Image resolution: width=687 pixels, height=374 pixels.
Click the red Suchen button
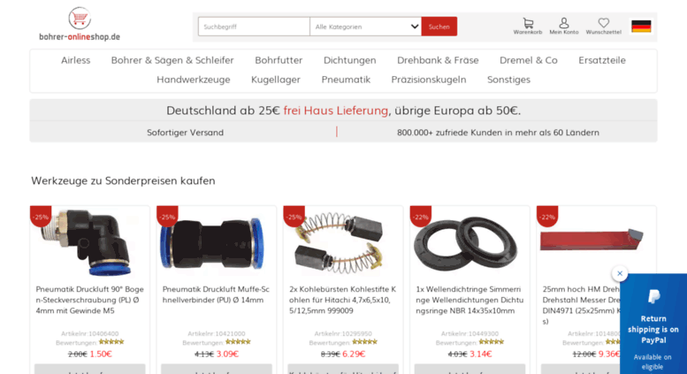click(x=439, y=27)
